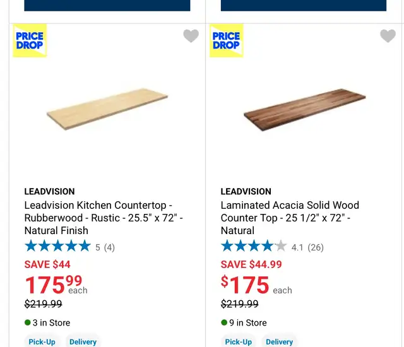View 4.1 star rating for Acacia counter top
The height and width of the screenshot is (347, 404).
[x=254, y=246]
